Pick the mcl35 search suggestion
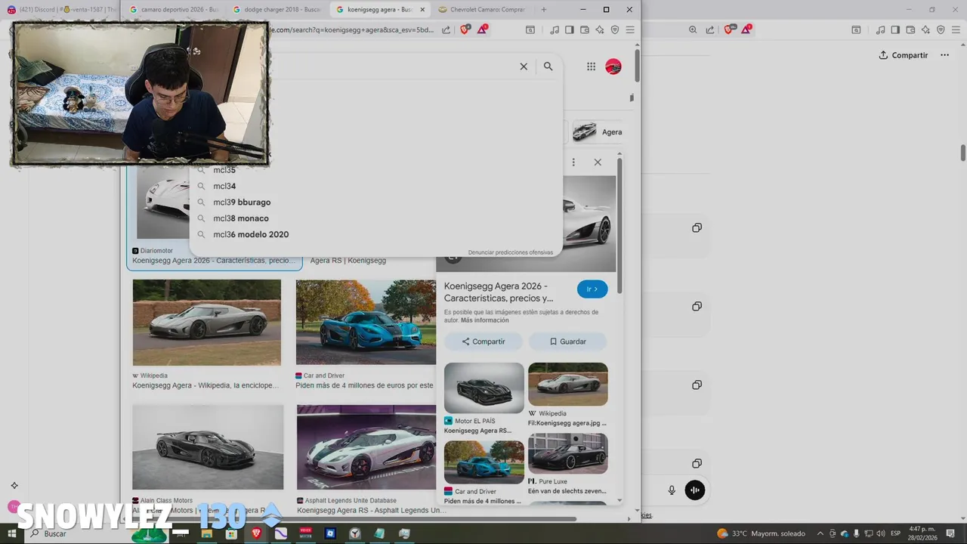Viewport: 967px width, 544px height. (x=224, y=170)
